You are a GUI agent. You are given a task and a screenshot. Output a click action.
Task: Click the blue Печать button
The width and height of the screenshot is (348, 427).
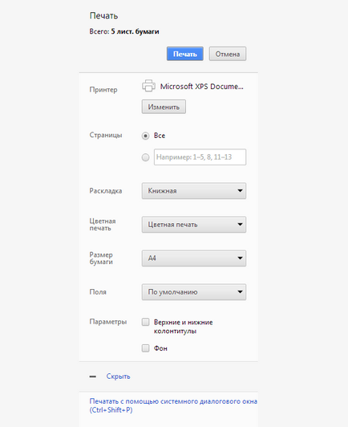point(185,54)
